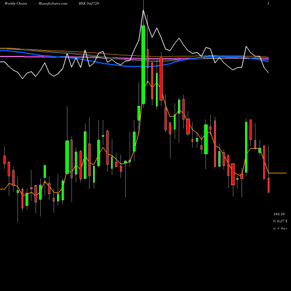291x291 pixels.
Task: Click the '183.10' price value
Action: pyautogui.click(x=279, y=214)
